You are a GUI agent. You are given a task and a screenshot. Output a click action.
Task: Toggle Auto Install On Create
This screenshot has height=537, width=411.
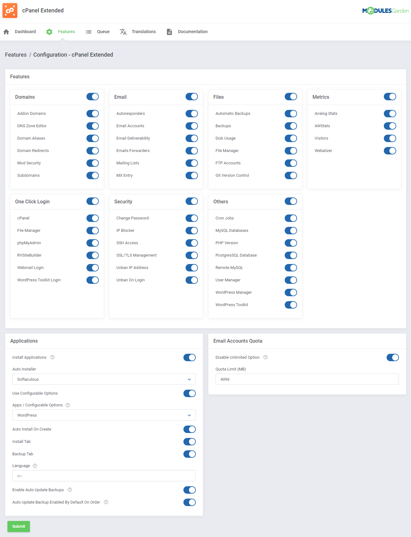[190, 429]
